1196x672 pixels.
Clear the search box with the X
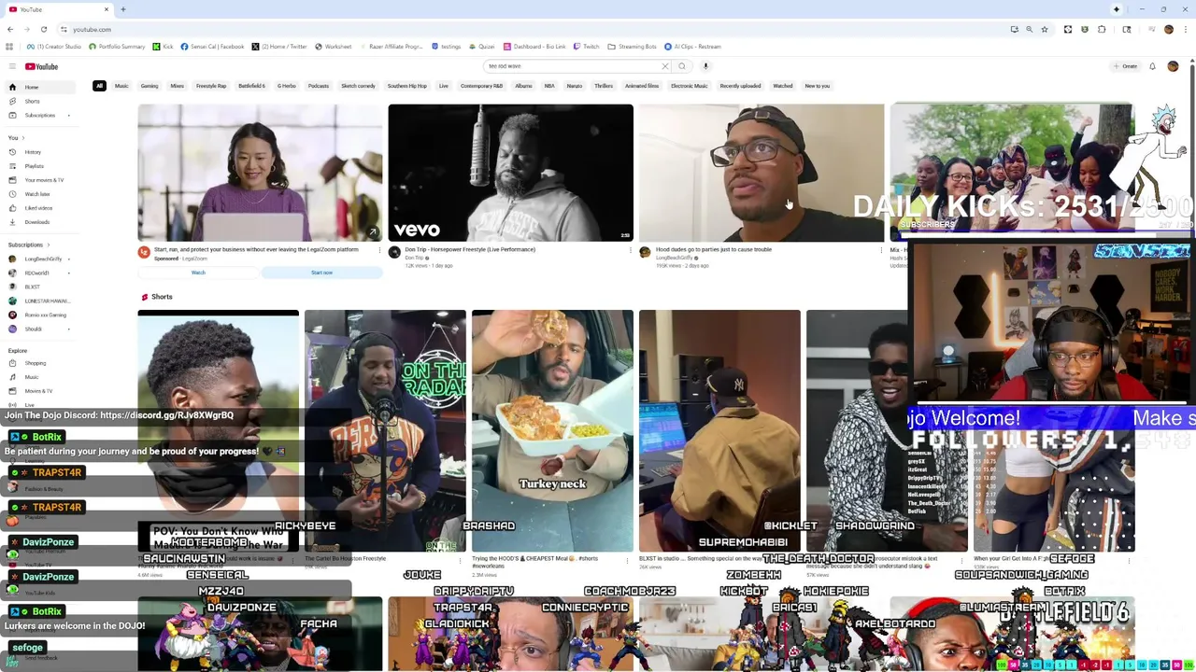tap(664, 66)
